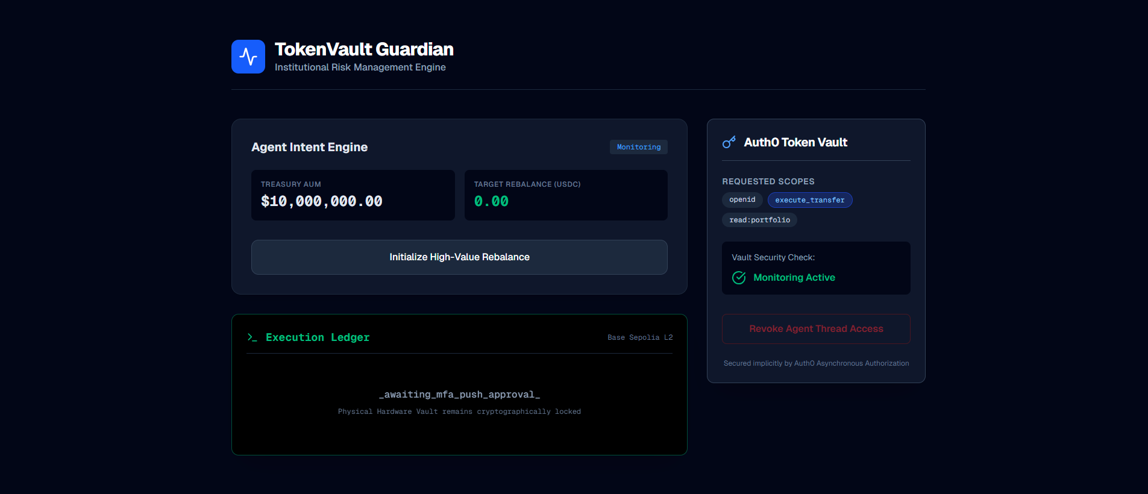Screen dimensions: 1148x494
Task: Click the Agent Intent Engine heading
Action: pos(309,147)
